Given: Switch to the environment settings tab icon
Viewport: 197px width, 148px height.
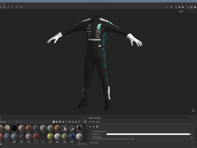Looking at the screenshot, I should pos(90,127).
